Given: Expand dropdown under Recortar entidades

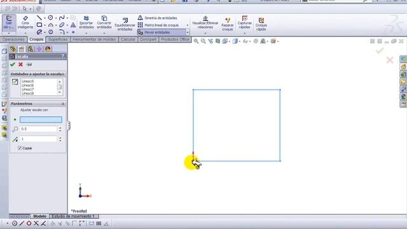Looking at the screenshot, I should pos(86,33).
